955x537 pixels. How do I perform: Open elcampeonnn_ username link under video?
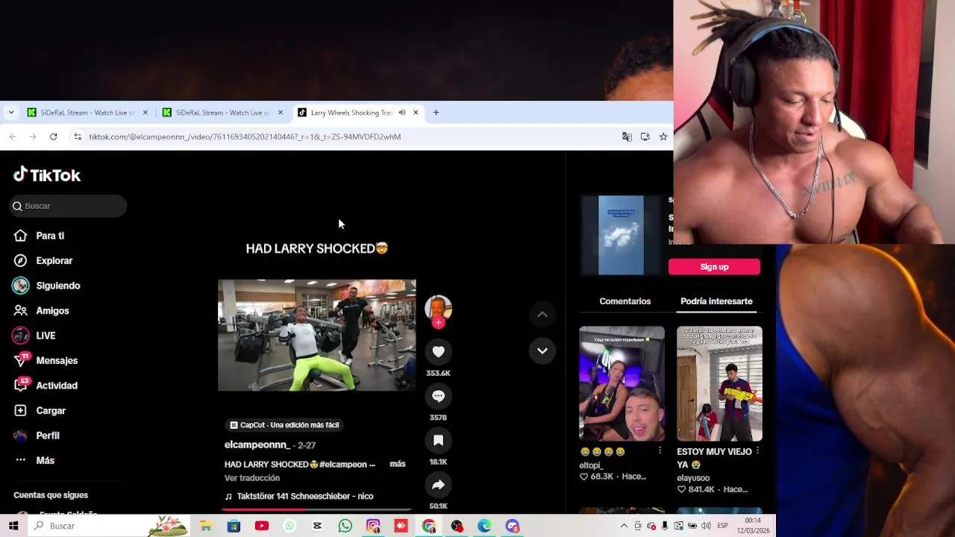pyautogui.click(x=257, y=445)
